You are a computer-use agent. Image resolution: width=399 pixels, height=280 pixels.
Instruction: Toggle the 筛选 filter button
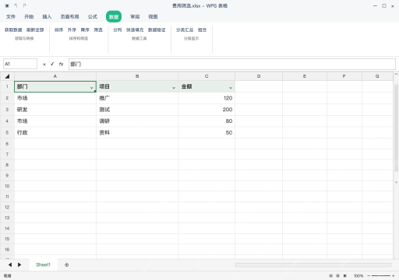(x=98, y=30)
